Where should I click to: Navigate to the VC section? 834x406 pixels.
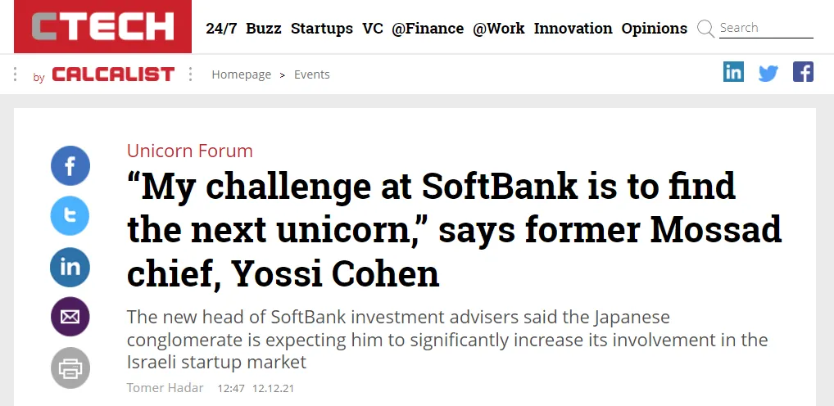pos(373,29)
